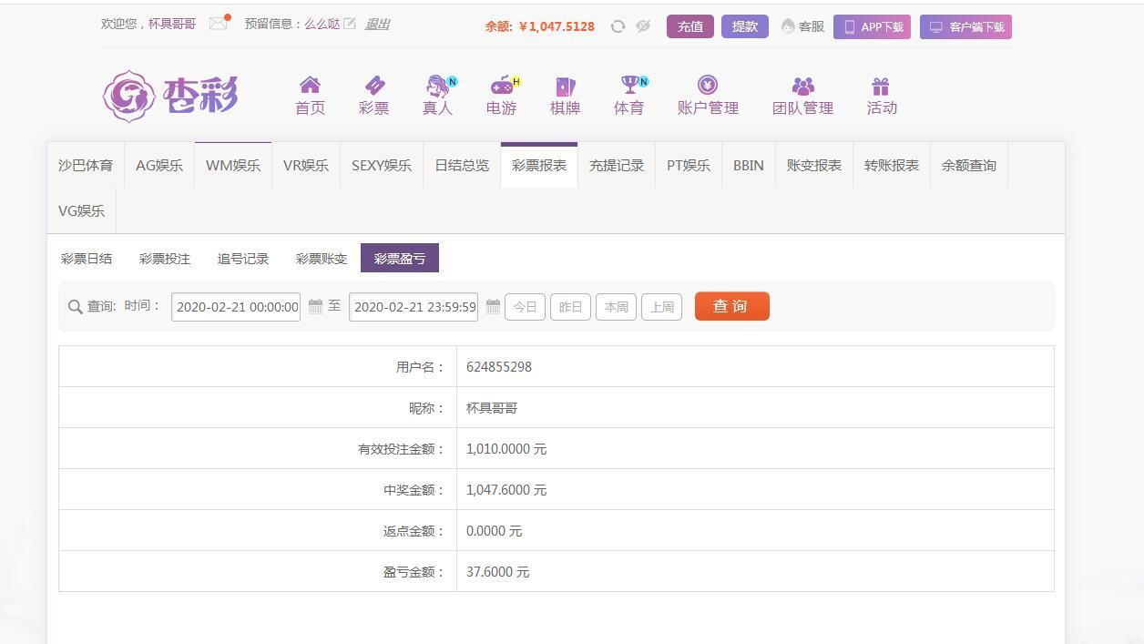The image size is (1144, 644).
Task: Open the 团队管理 team icon
Action: (802, 87)
